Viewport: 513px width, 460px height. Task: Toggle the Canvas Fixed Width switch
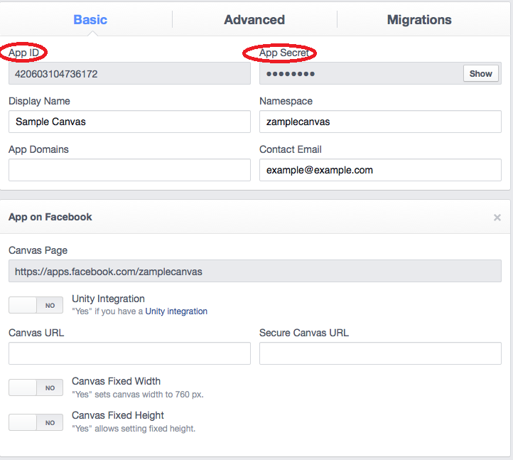click(36, 387)
